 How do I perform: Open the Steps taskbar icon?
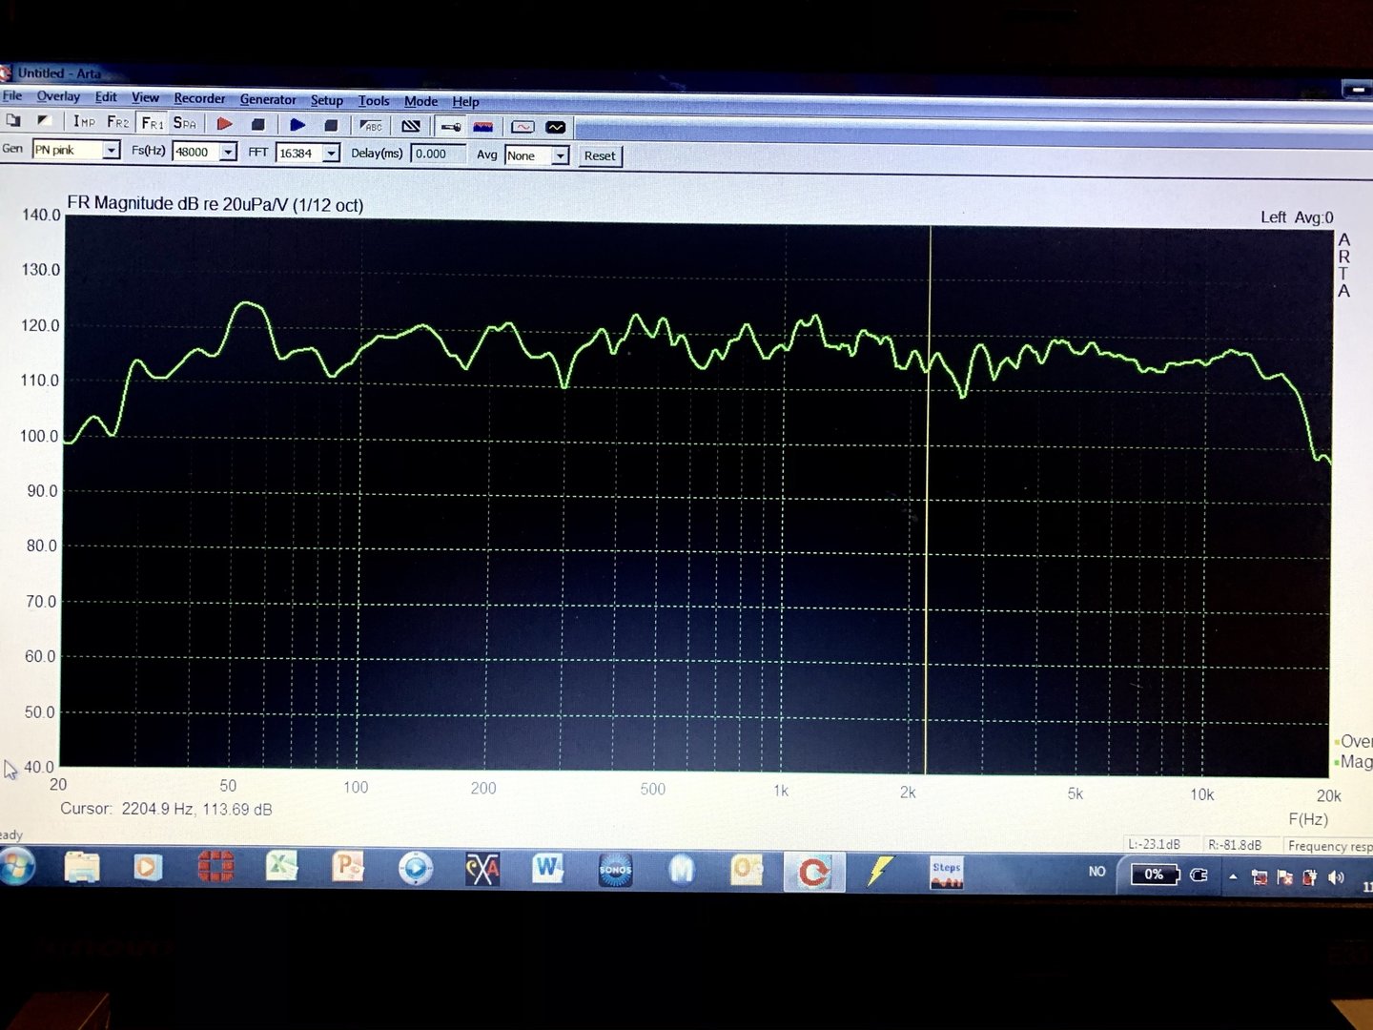coord(946,873)
